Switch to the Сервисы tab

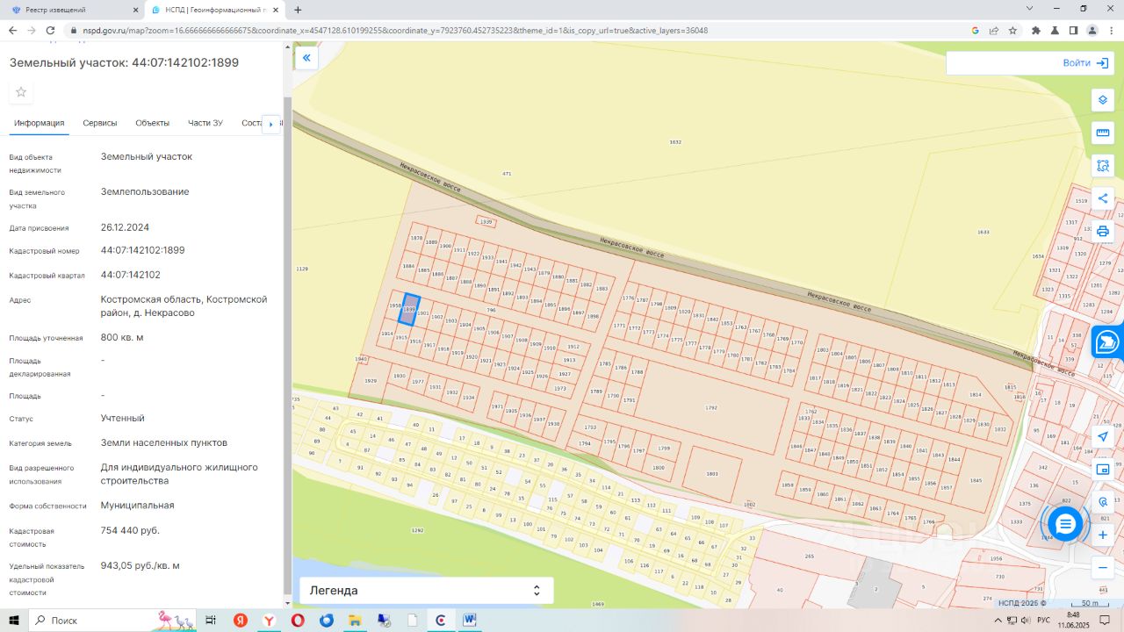pos(100,123)
